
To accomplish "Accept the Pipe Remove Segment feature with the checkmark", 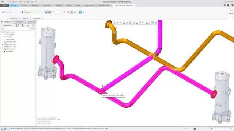I will [x=80, y=12].
